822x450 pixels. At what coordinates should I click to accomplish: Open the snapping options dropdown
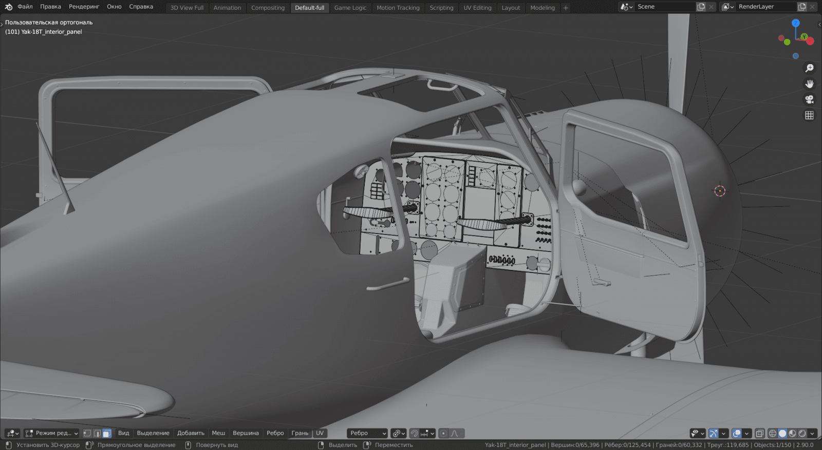pos(427,434)
